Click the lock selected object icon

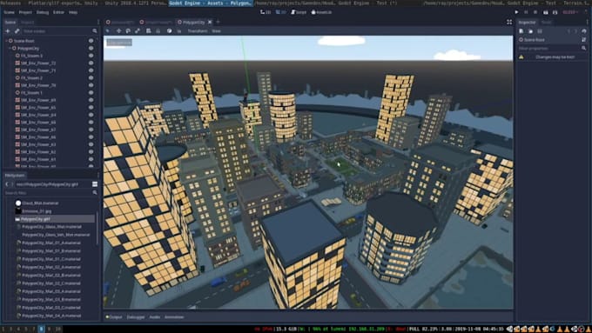point(158,31)
